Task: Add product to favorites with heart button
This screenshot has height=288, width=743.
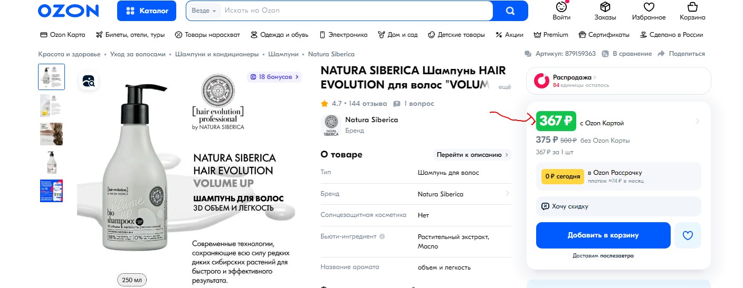Action: (688, 235)
